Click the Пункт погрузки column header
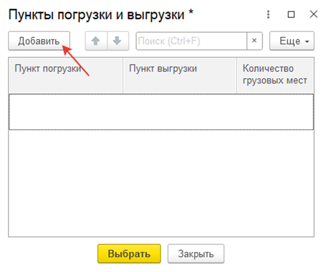The width and height of the screenshot is (327, 272). pos(66,75)
